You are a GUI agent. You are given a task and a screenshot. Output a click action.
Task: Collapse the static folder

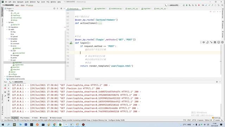coord(7,30)
